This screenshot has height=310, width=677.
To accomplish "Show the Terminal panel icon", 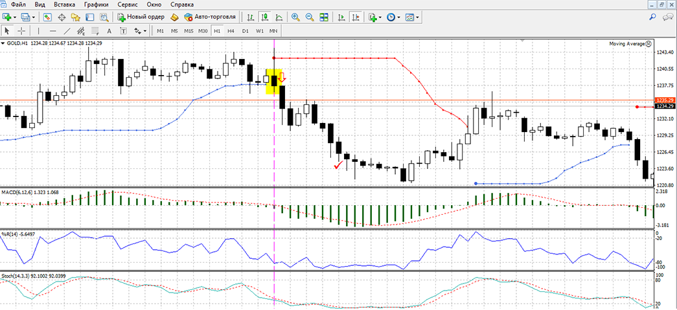I will point(90,17).
